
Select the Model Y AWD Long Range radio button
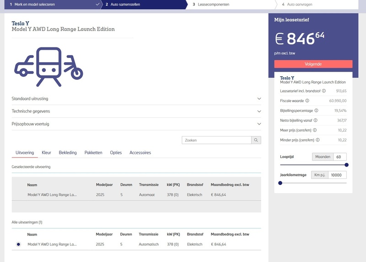click(18, 244)
